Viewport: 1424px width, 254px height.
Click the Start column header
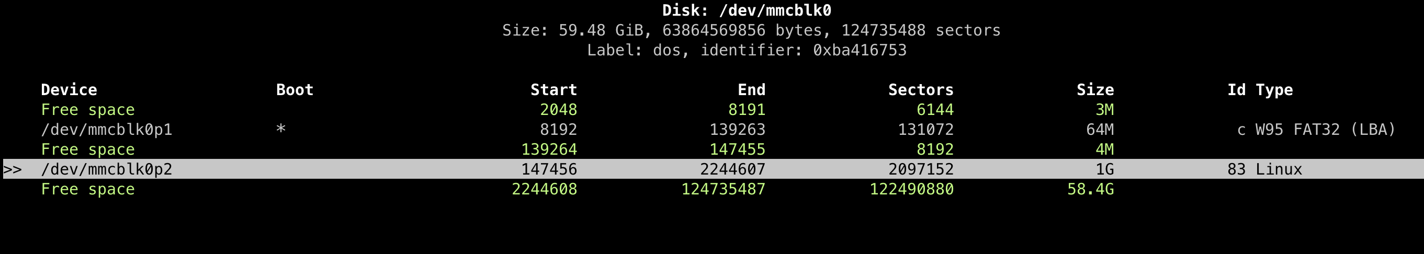553,90
